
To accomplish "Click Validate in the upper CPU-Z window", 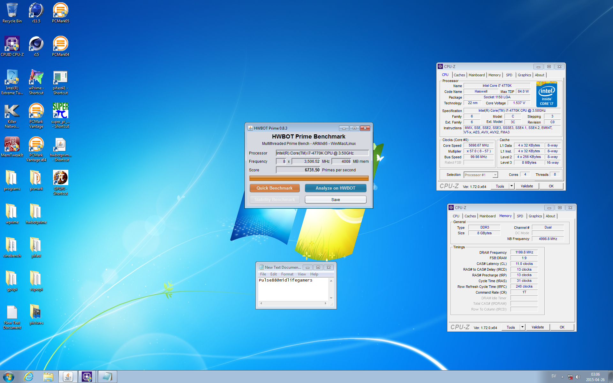I will pyautogui.click(x=527, y=186).
